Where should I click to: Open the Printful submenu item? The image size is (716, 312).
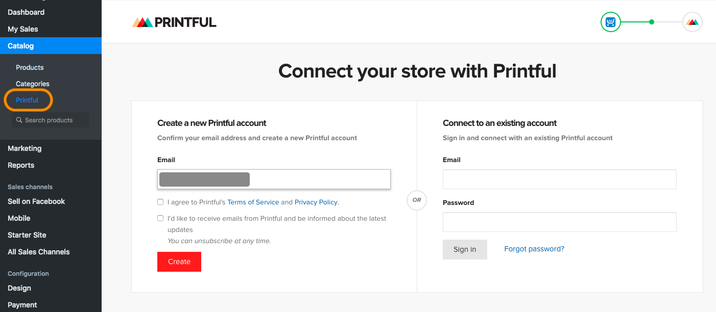tap(27, 100)
